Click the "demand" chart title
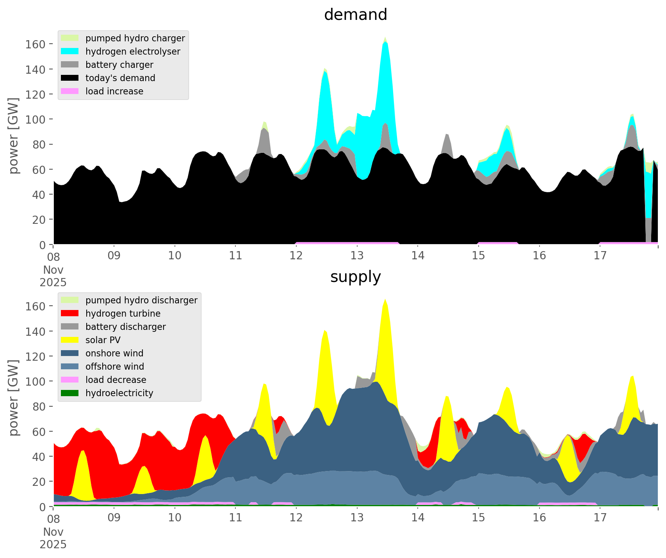The width and height of the screenshot is (666, 558). (x=355, y=15)
